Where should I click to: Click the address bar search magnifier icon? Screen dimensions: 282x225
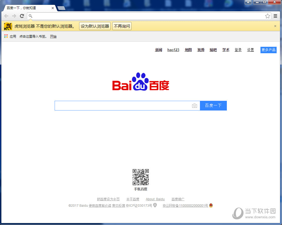pyautogui.click(x=31, y=16)
